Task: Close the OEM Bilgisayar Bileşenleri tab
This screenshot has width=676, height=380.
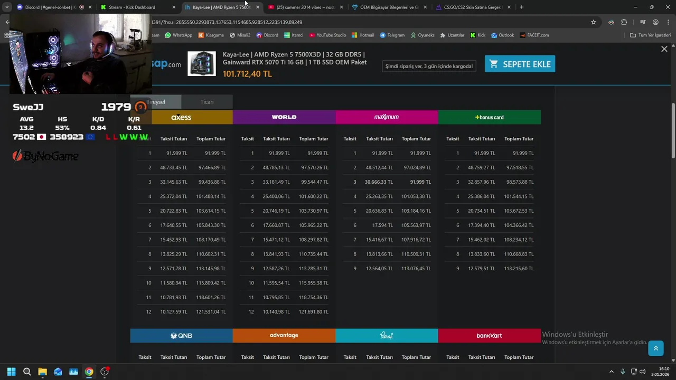Action: coord(425,7)
